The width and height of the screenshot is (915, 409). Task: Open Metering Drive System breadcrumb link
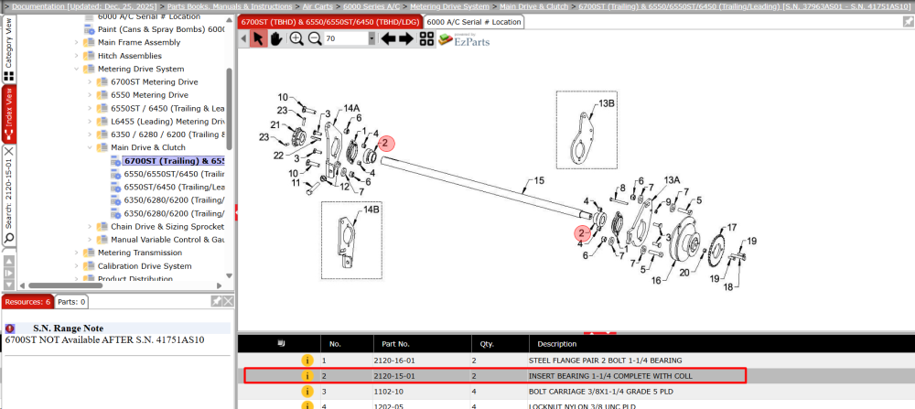[449, 5]
